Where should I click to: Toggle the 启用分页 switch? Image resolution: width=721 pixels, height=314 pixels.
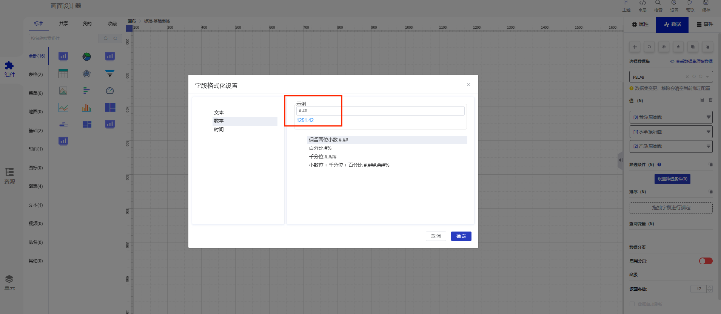pyautogui.click(x=706, y=261)
